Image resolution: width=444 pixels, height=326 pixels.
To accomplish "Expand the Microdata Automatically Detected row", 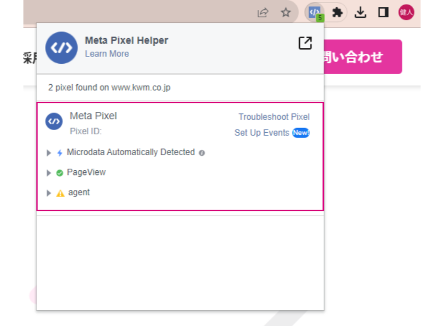I will coord(49,153).
